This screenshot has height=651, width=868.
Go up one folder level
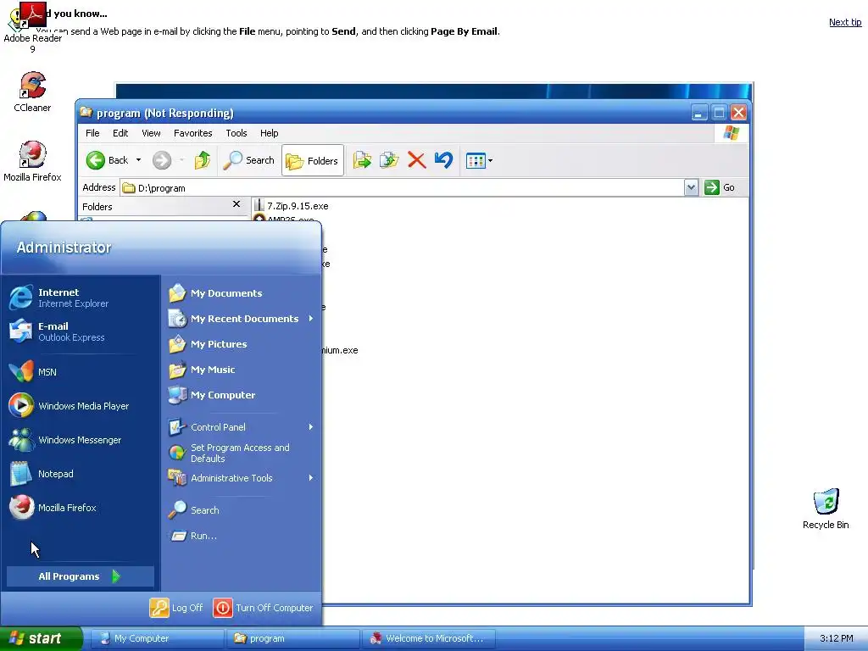203,160
